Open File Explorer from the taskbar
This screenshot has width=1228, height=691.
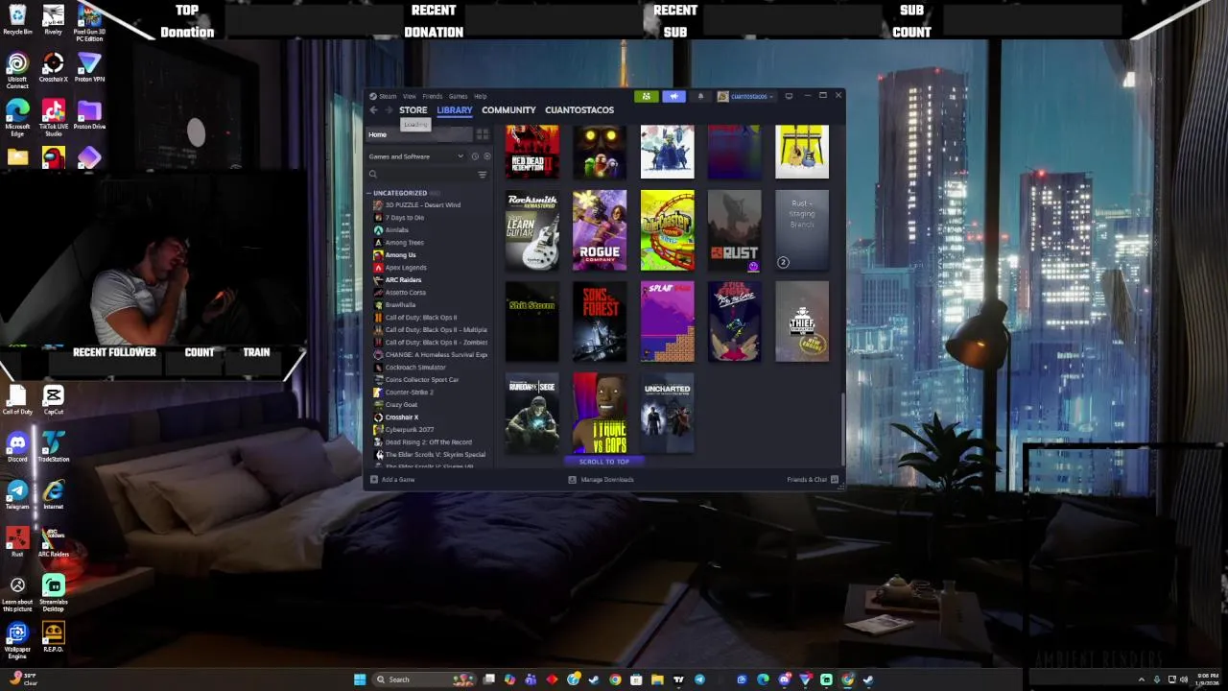pos(657,679)
